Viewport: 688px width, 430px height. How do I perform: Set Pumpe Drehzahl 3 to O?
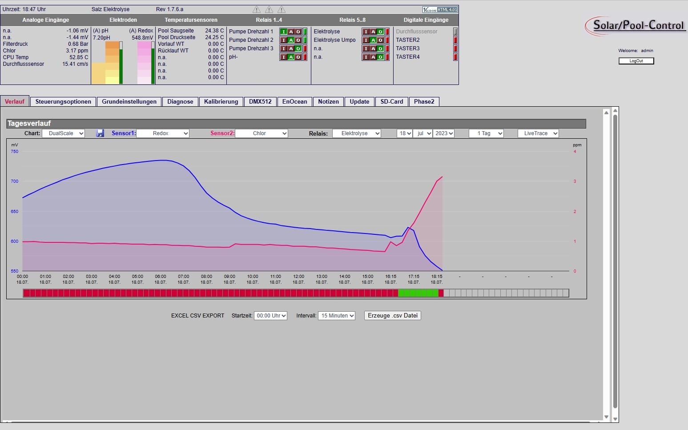click(x=298, y=48)
